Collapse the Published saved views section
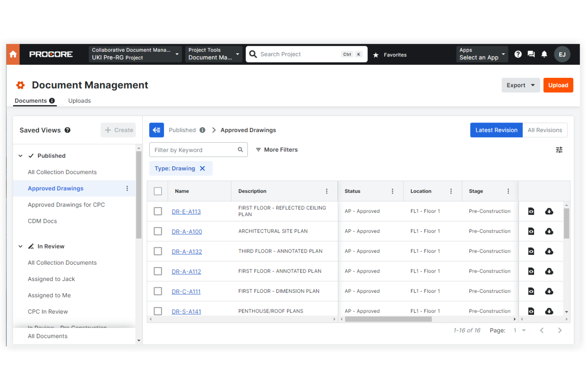Image resolution: width=586 pixels, height=390 pixels. tap(21, 156)
